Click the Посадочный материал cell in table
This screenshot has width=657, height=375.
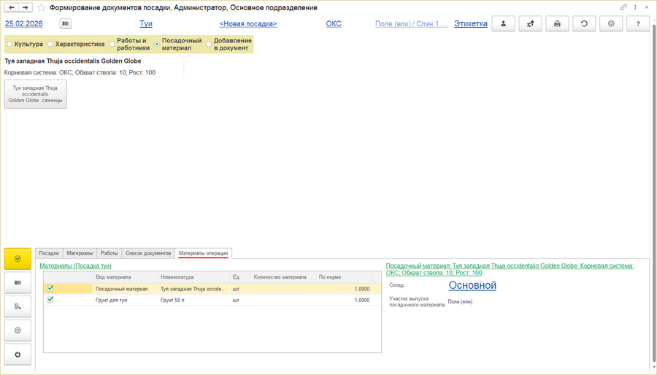point(125,289)
